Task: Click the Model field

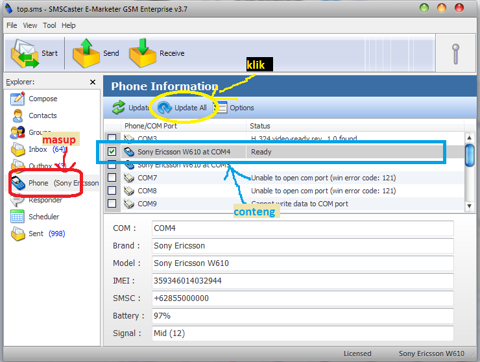Action: click(302, 263)
